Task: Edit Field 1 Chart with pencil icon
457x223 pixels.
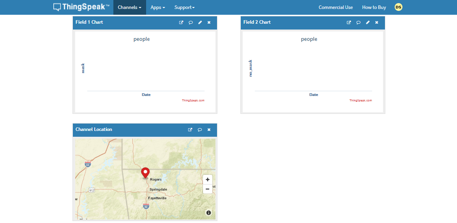Action: 200,23
